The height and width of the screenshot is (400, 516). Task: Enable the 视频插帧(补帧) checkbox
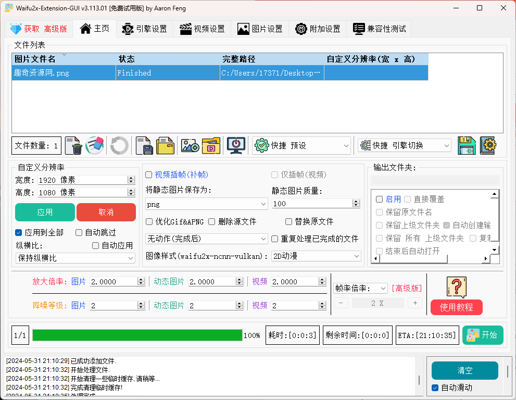point(149,174)
